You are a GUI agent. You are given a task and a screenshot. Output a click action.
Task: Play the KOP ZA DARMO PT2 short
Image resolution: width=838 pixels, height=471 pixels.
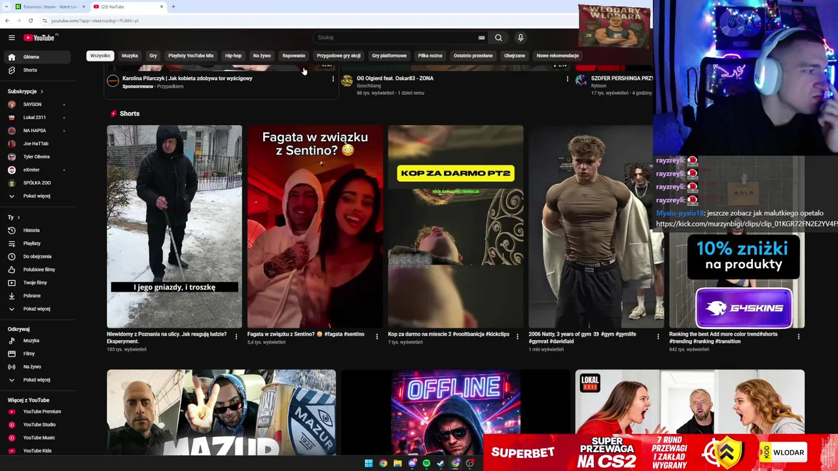pyautogui.click(x=456, y=226)
